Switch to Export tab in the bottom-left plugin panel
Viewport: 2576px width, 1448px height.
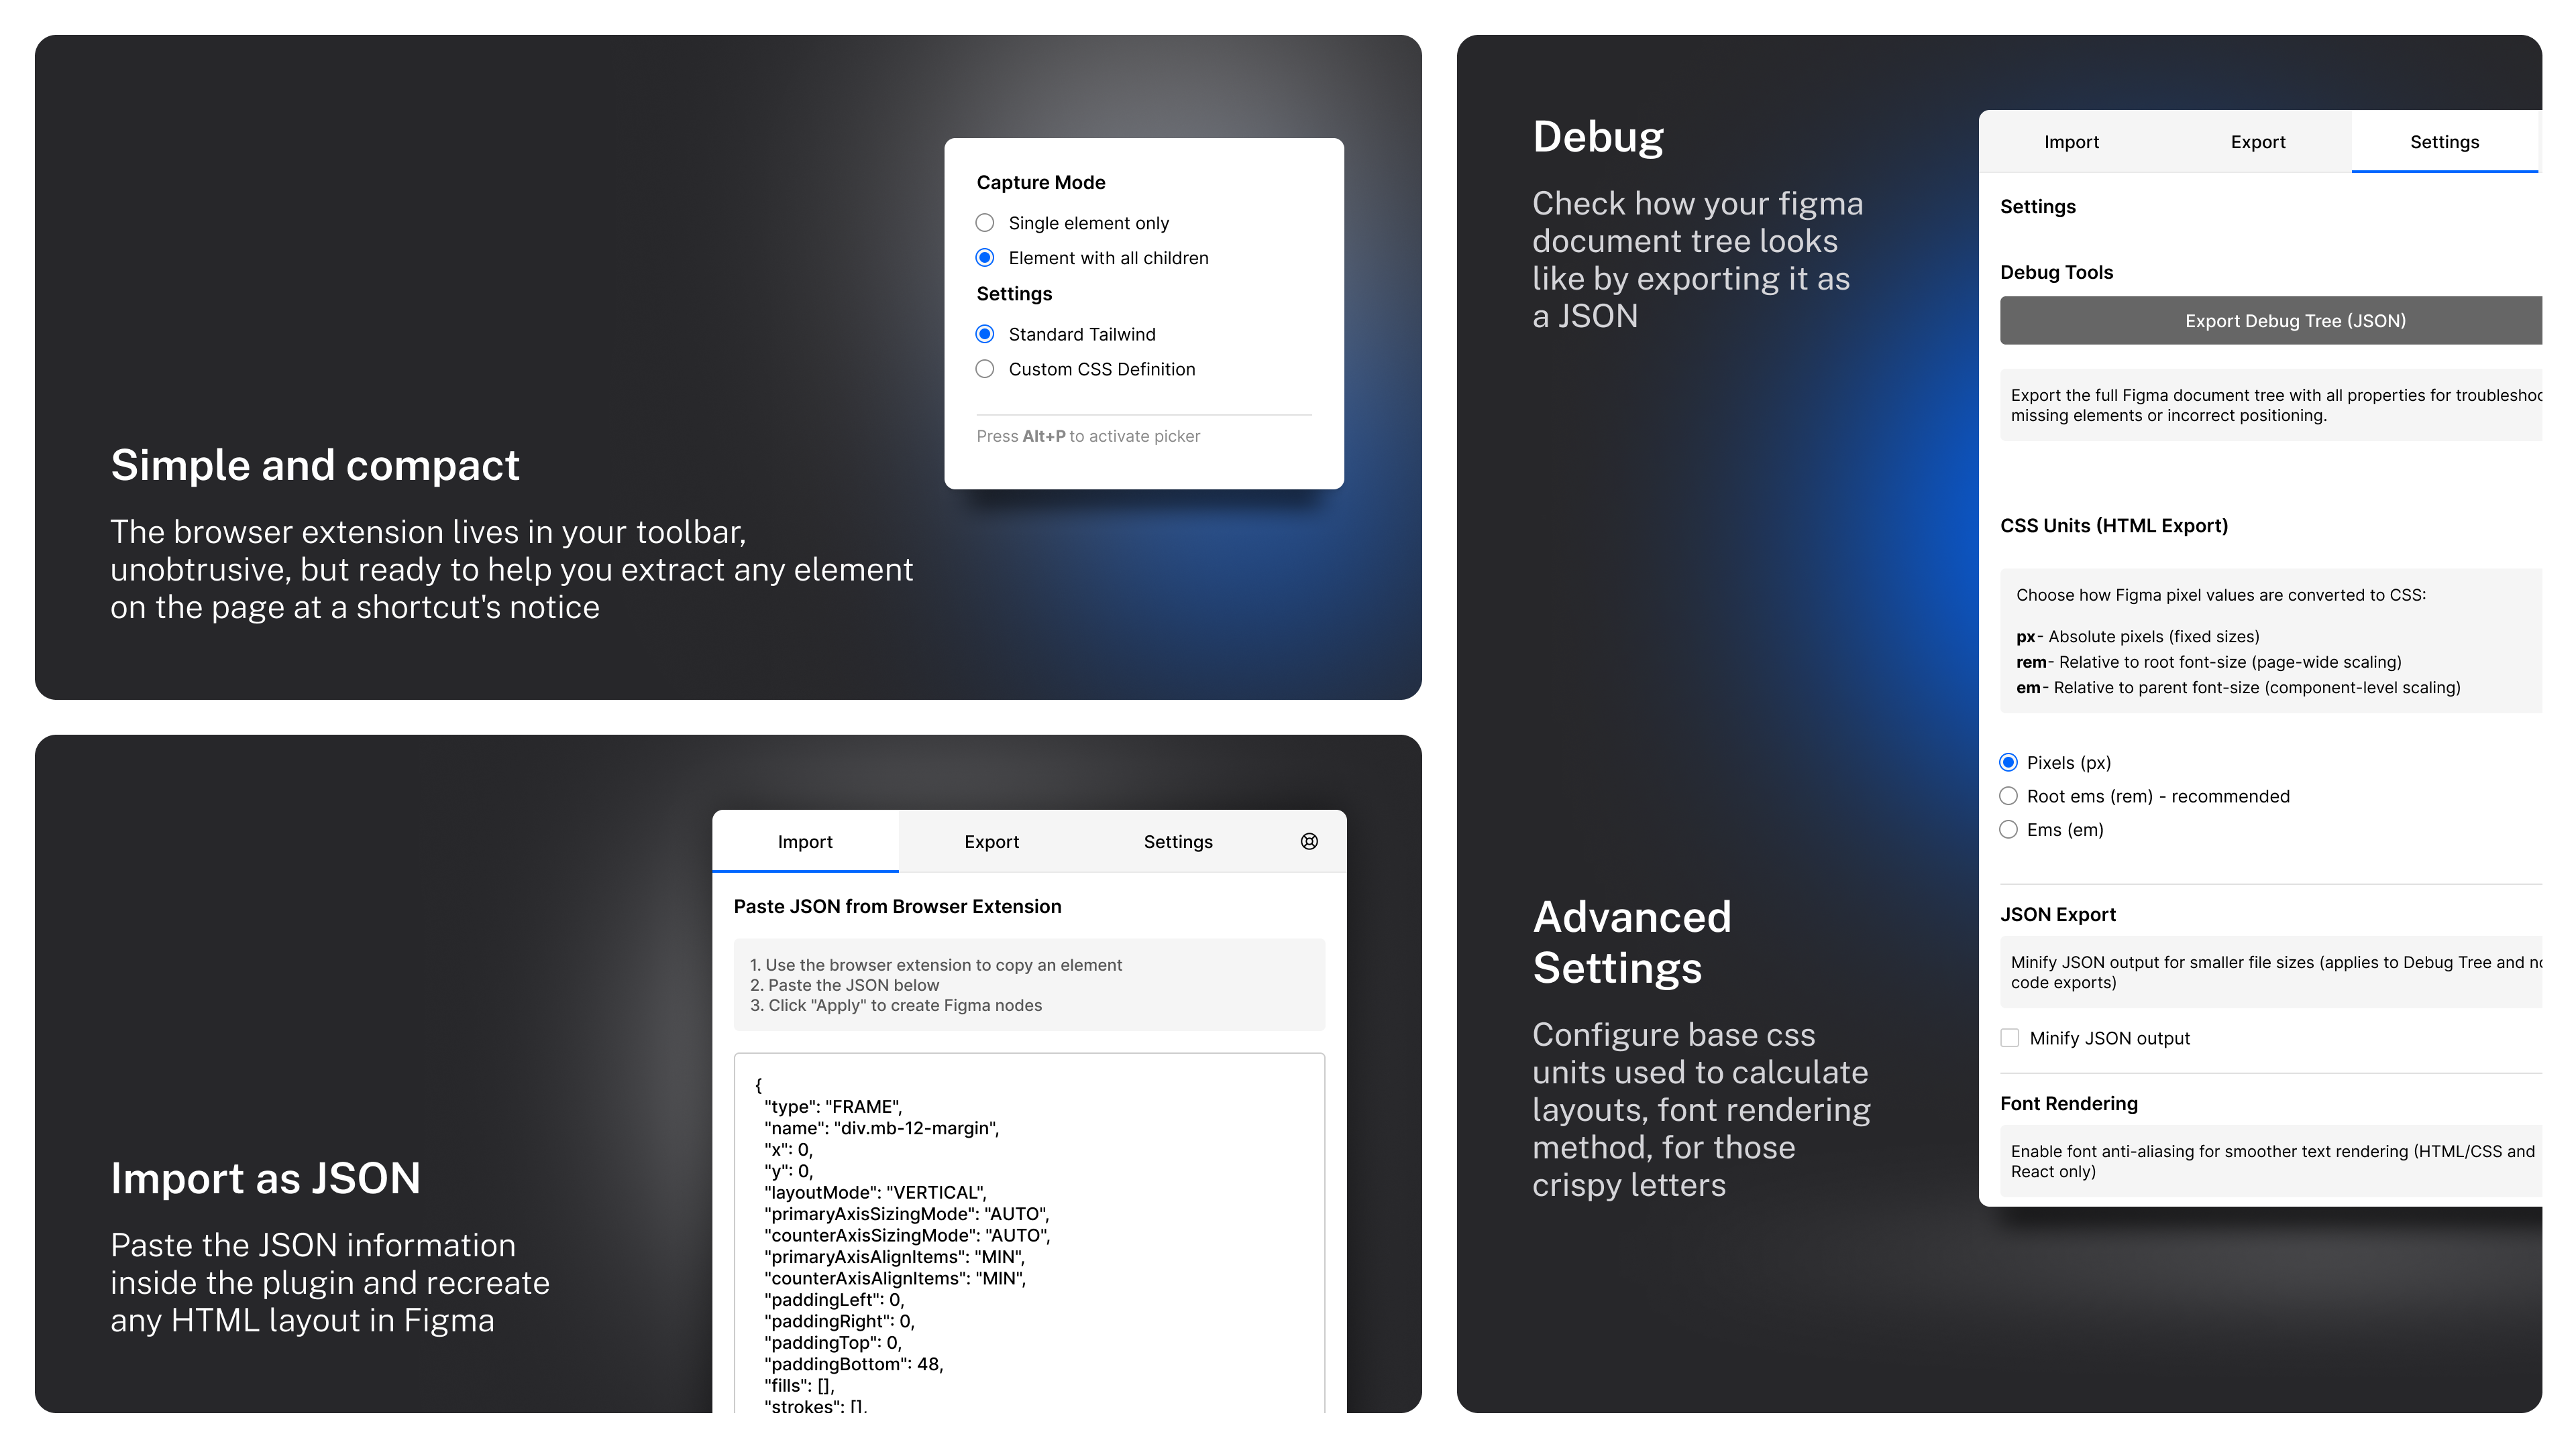click(991, 841)
